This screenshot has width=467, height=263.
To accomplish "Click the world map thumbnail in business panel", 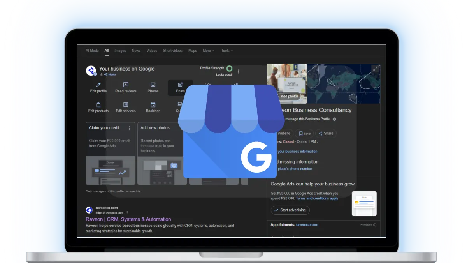I will [x=343, y=84].
